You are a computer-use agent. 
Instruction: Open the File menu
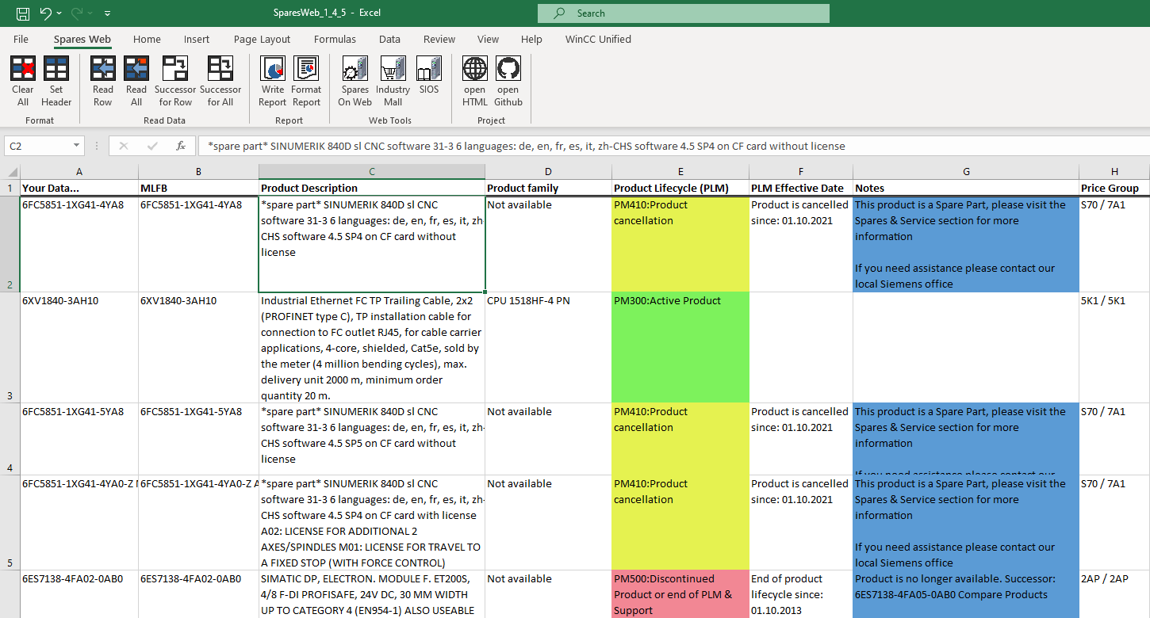(x=21, y=39)
